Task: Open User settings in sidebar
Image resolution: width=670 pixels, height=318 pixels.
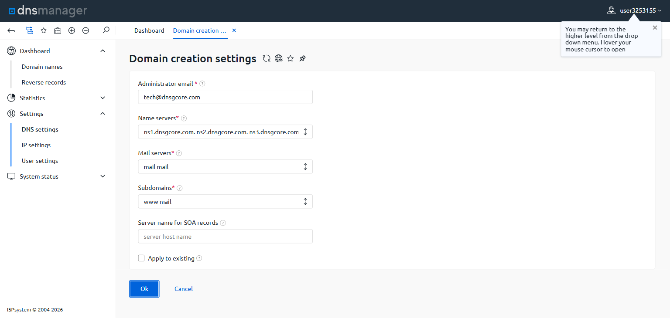Action: pos(40,161)
